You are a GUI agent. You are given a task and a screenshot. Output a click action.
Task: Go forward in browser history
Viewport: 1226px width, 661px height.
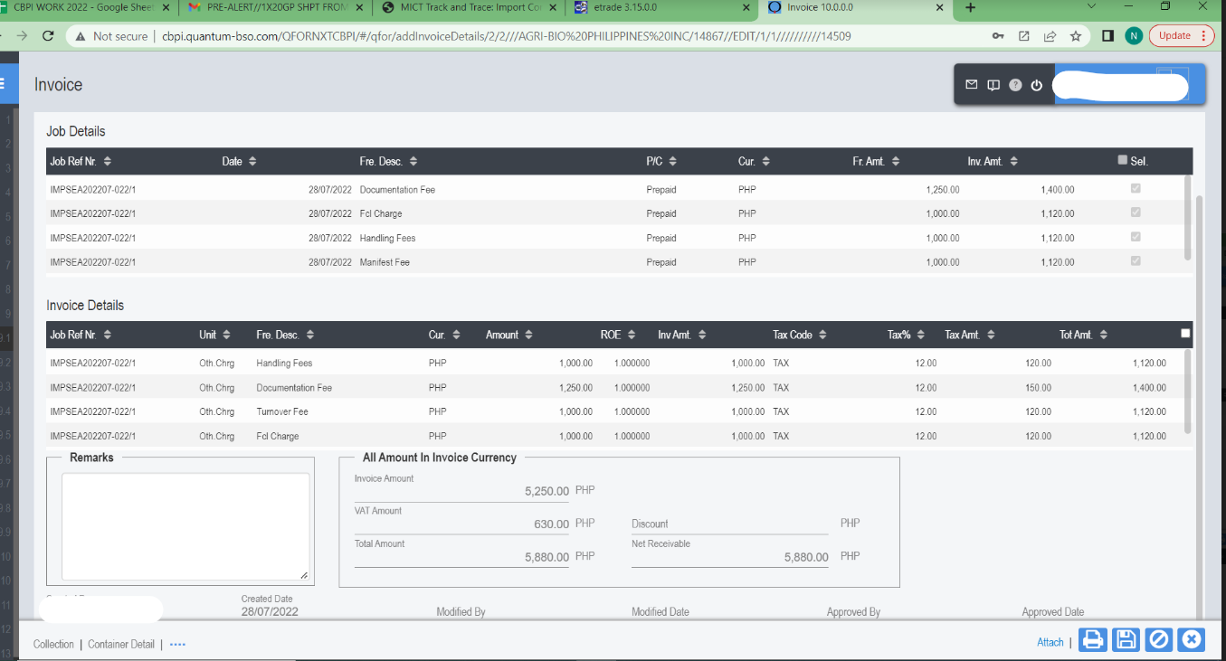coord(22,36)
